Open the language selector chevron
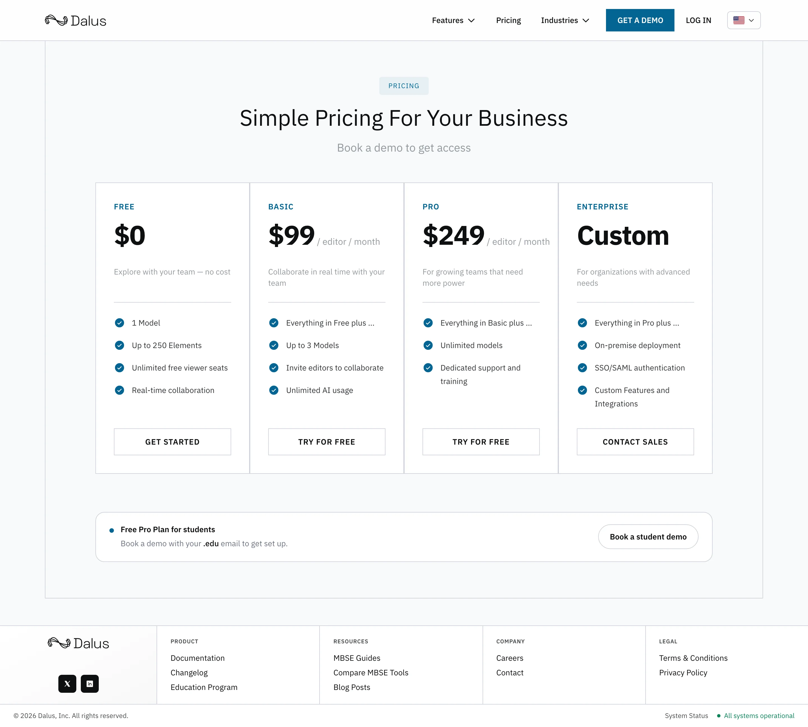The width and height of the screenshot is (808, 727). pyautogui.click(x=751, y=20)
